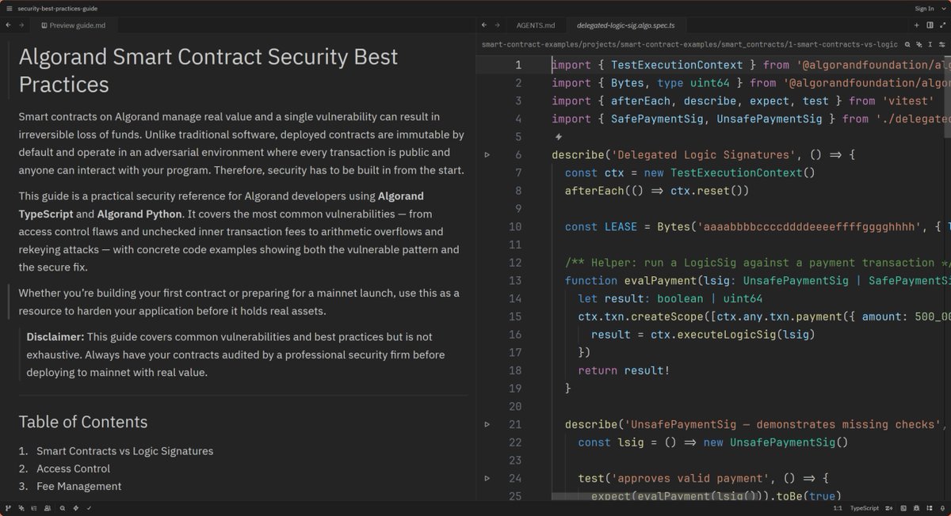The height and width of the screenshot is (516, 951).
Task: Open the editor controls sliders menu
Action: (x=941, y=44)
